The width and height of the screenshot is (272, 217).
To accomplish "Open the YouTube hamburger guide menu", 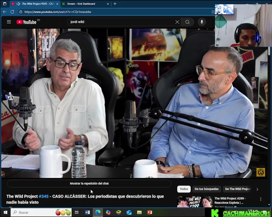I will 9,22.
